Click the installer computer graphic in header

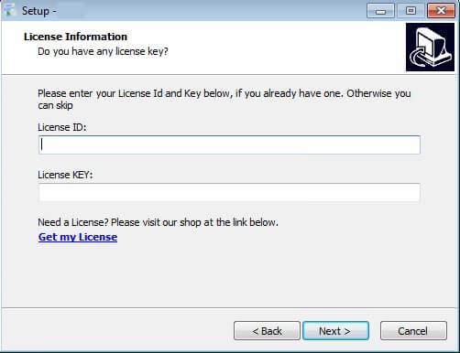click(x=430, y=47)
